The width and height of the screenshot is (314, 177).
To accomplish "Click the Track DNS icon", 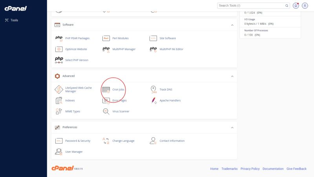I will pos(153,89).
